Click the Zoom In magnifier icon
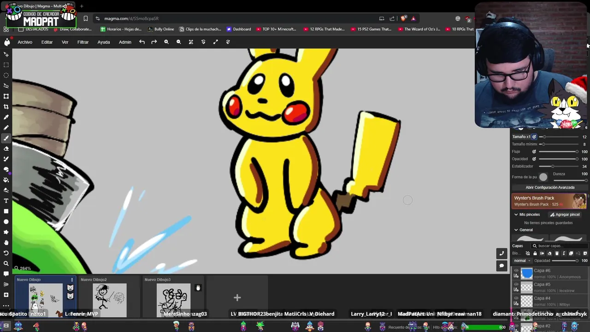590x332 pixels. [x=166, y=42]
